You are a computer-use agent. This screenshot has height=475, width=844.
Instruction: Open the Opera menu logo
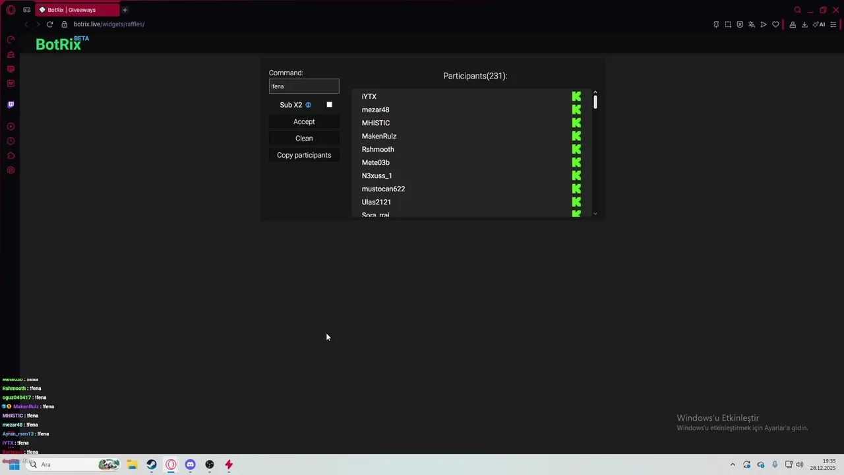11,10
